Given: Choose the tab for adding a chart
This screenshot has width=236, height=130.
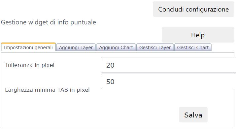Looking at the screenshot, I should 116,48.
